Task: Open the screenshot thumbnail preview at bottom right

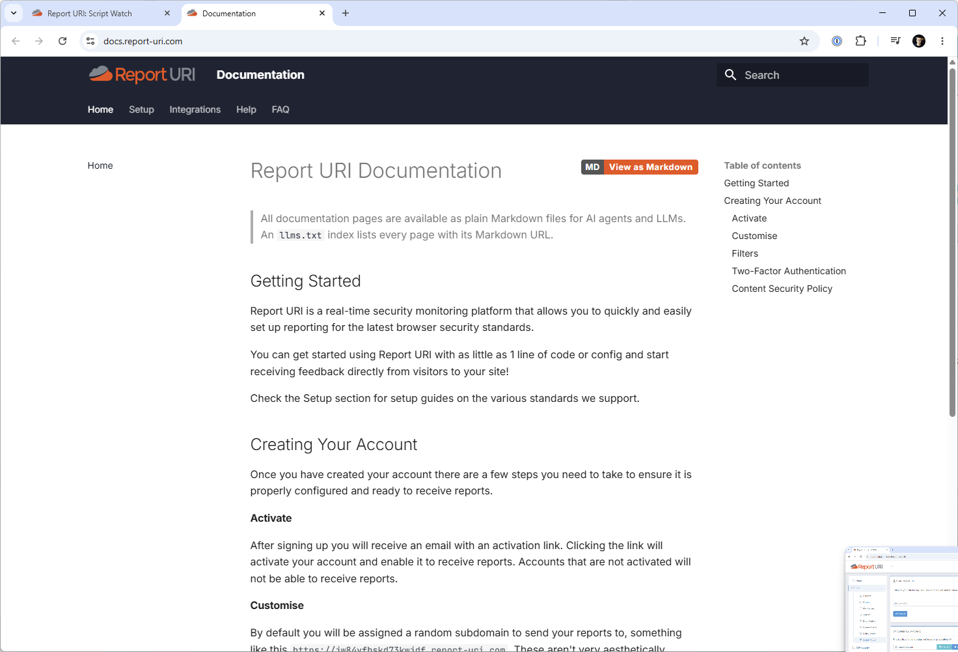Action: click(x=901, y=599)
